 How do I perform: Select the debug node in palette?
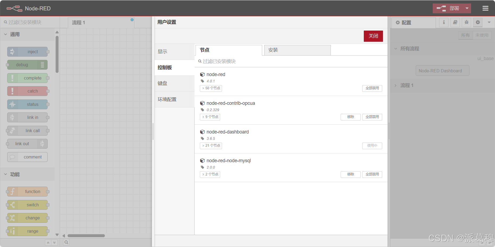[27, 65]
